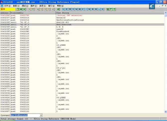Click the vertical scrollbar down arrow
This screenshot has height=121, width=167.
click(165, 111)
